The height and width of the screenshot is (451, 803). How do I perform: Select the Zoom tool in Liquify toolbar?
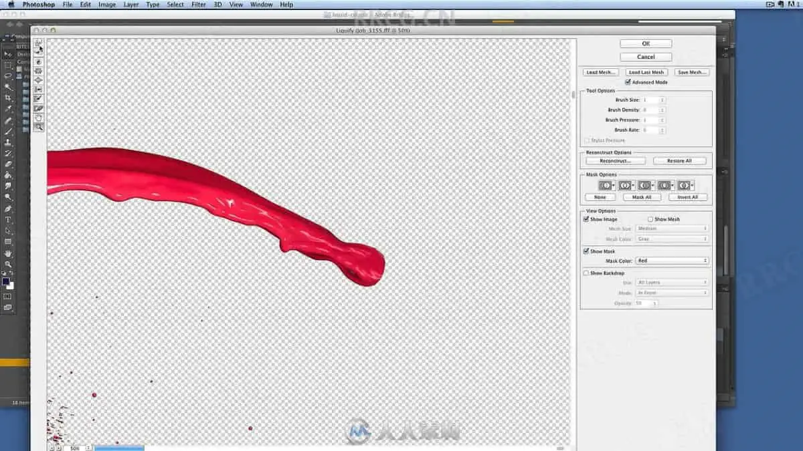(x=39, y=127)
